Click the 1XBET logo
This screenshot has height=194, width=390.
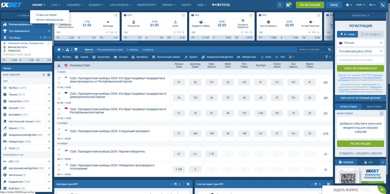[x=11, y=5]
